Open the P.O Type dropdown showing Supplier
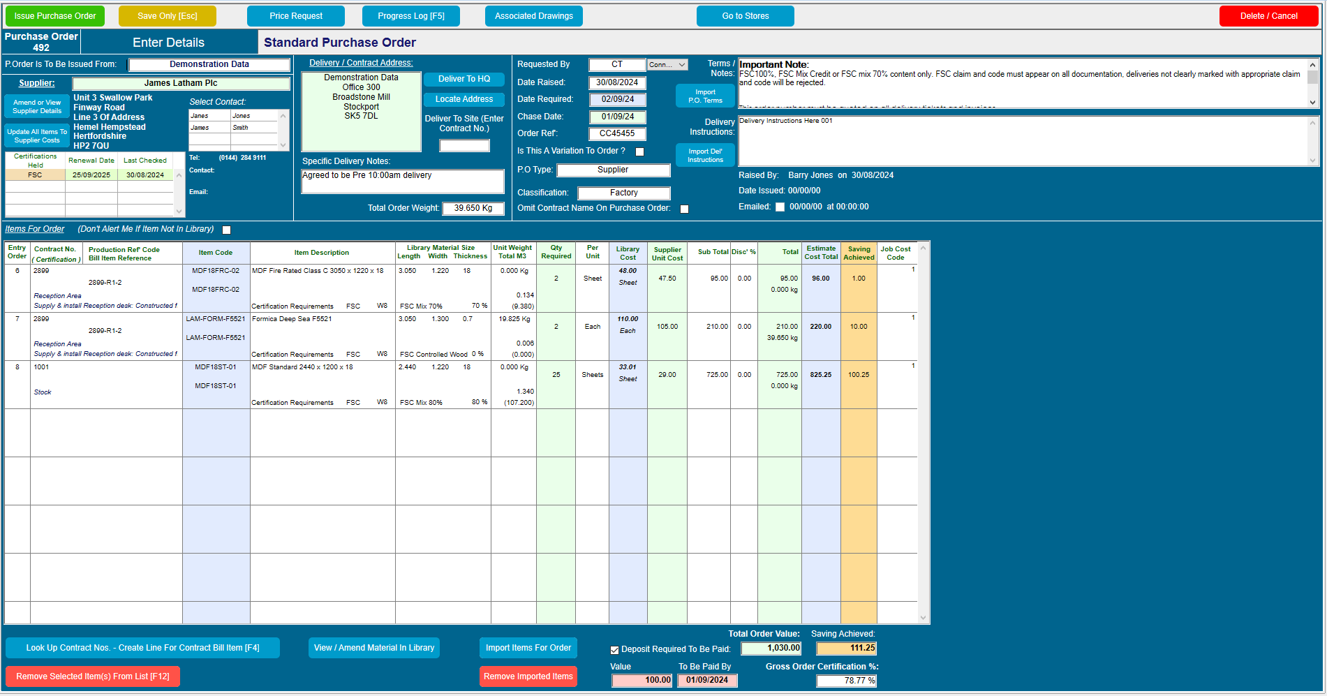 coord(612,170)
